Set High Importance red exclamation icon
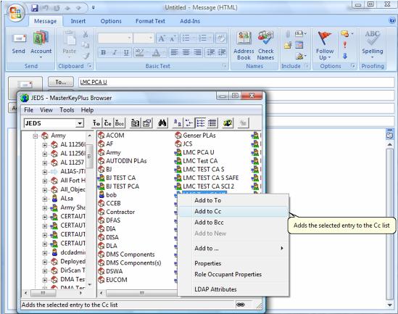 point(344,45)
